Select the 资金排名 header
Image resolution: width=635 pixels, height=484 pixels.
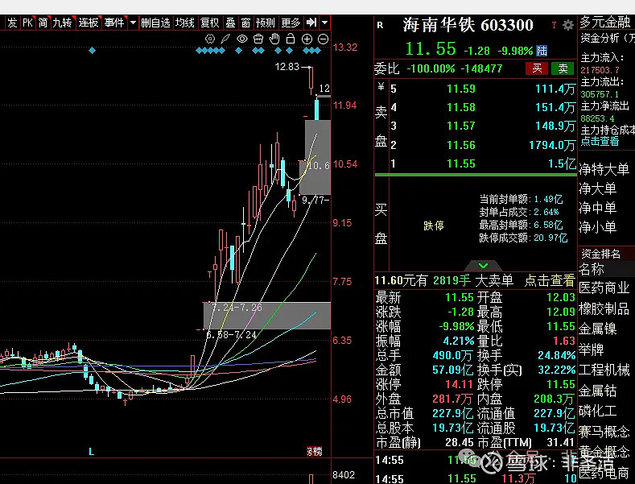pos(601,254)
